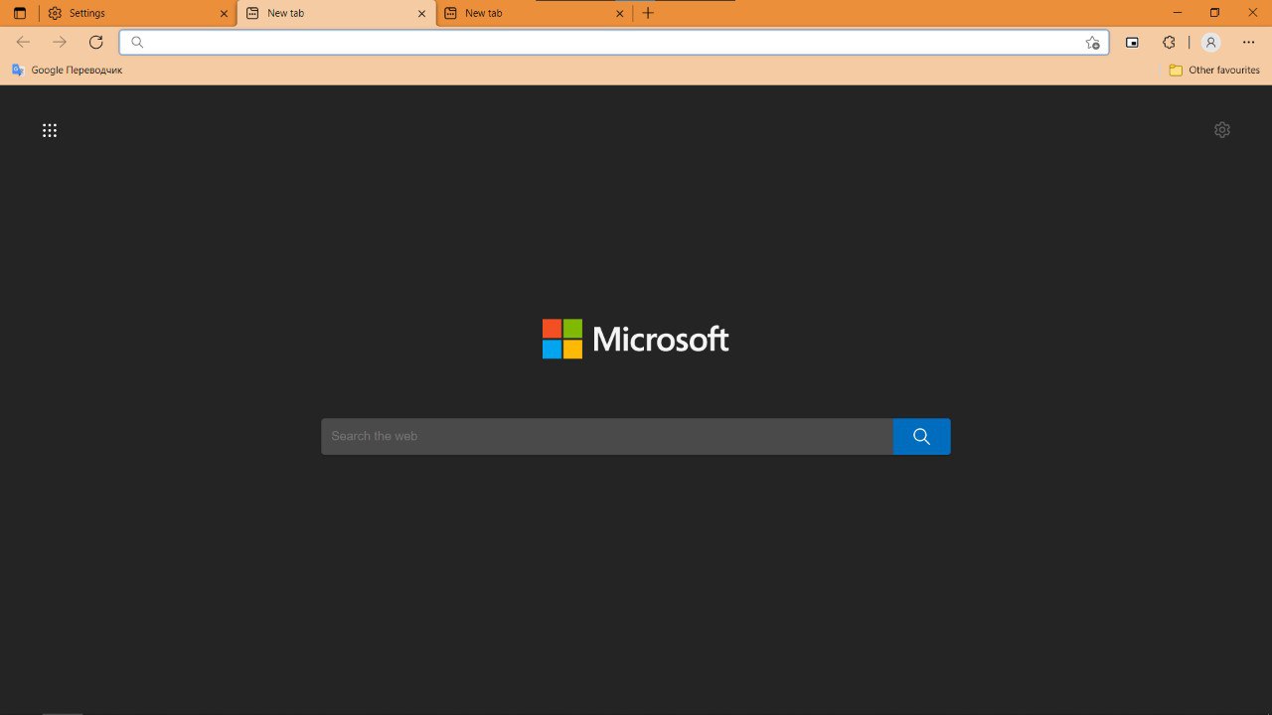Close the last New tab

[620, 14]
